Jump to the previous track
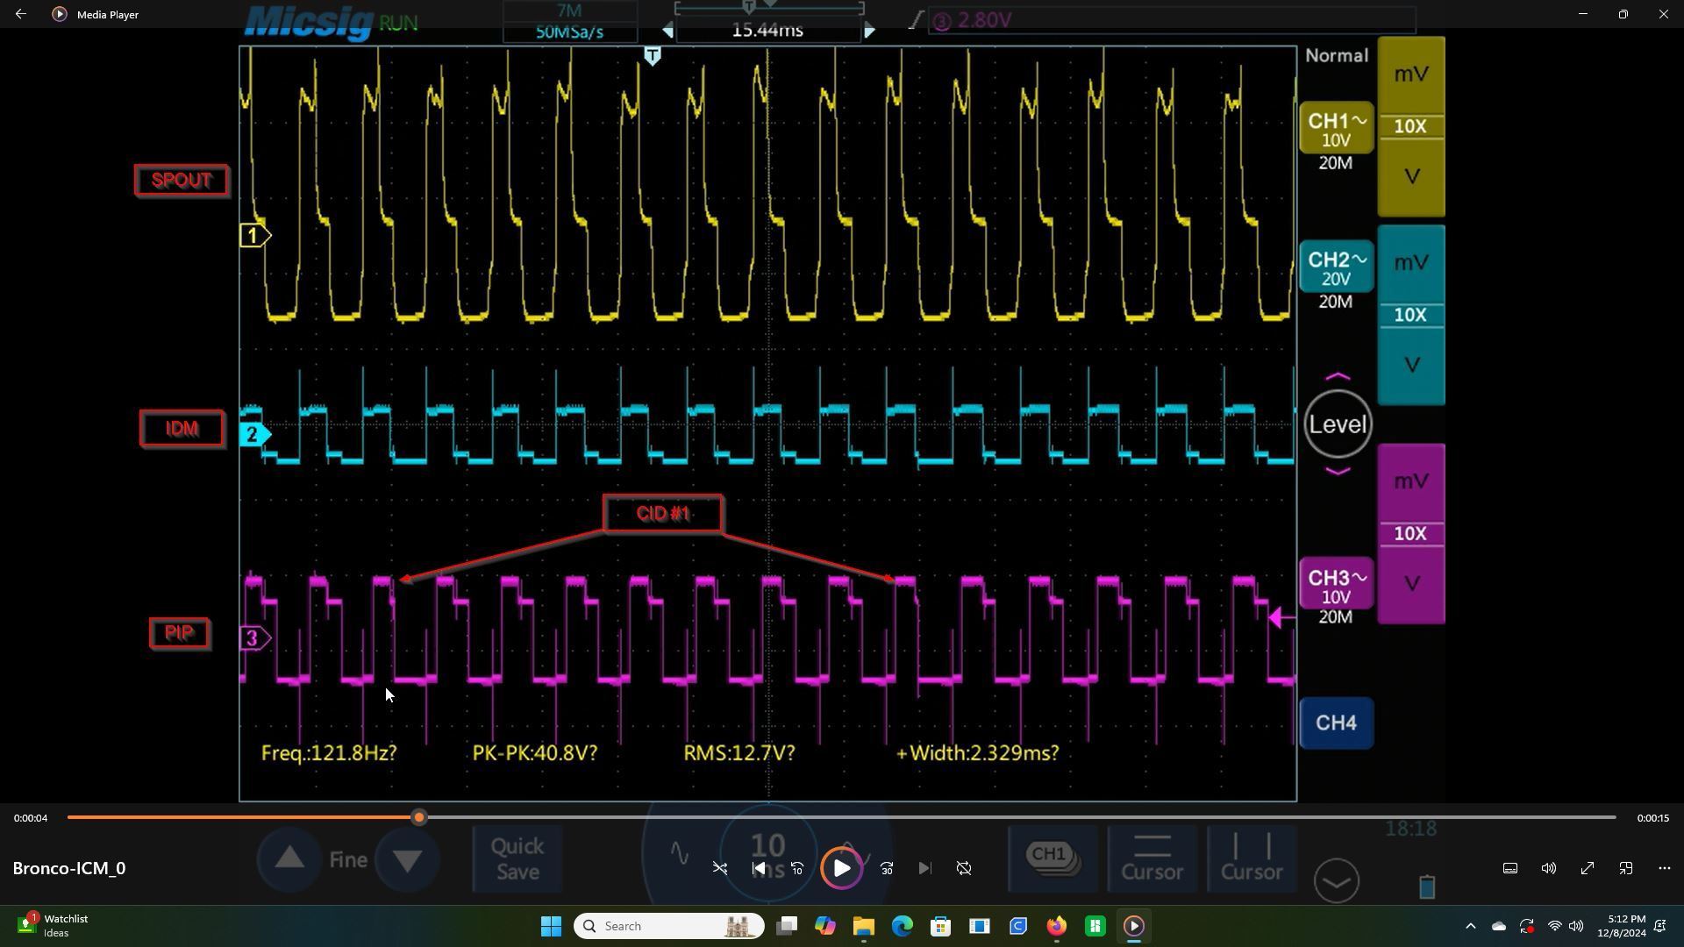Screen dimensions: 1684x947 [x=759, y=868]
